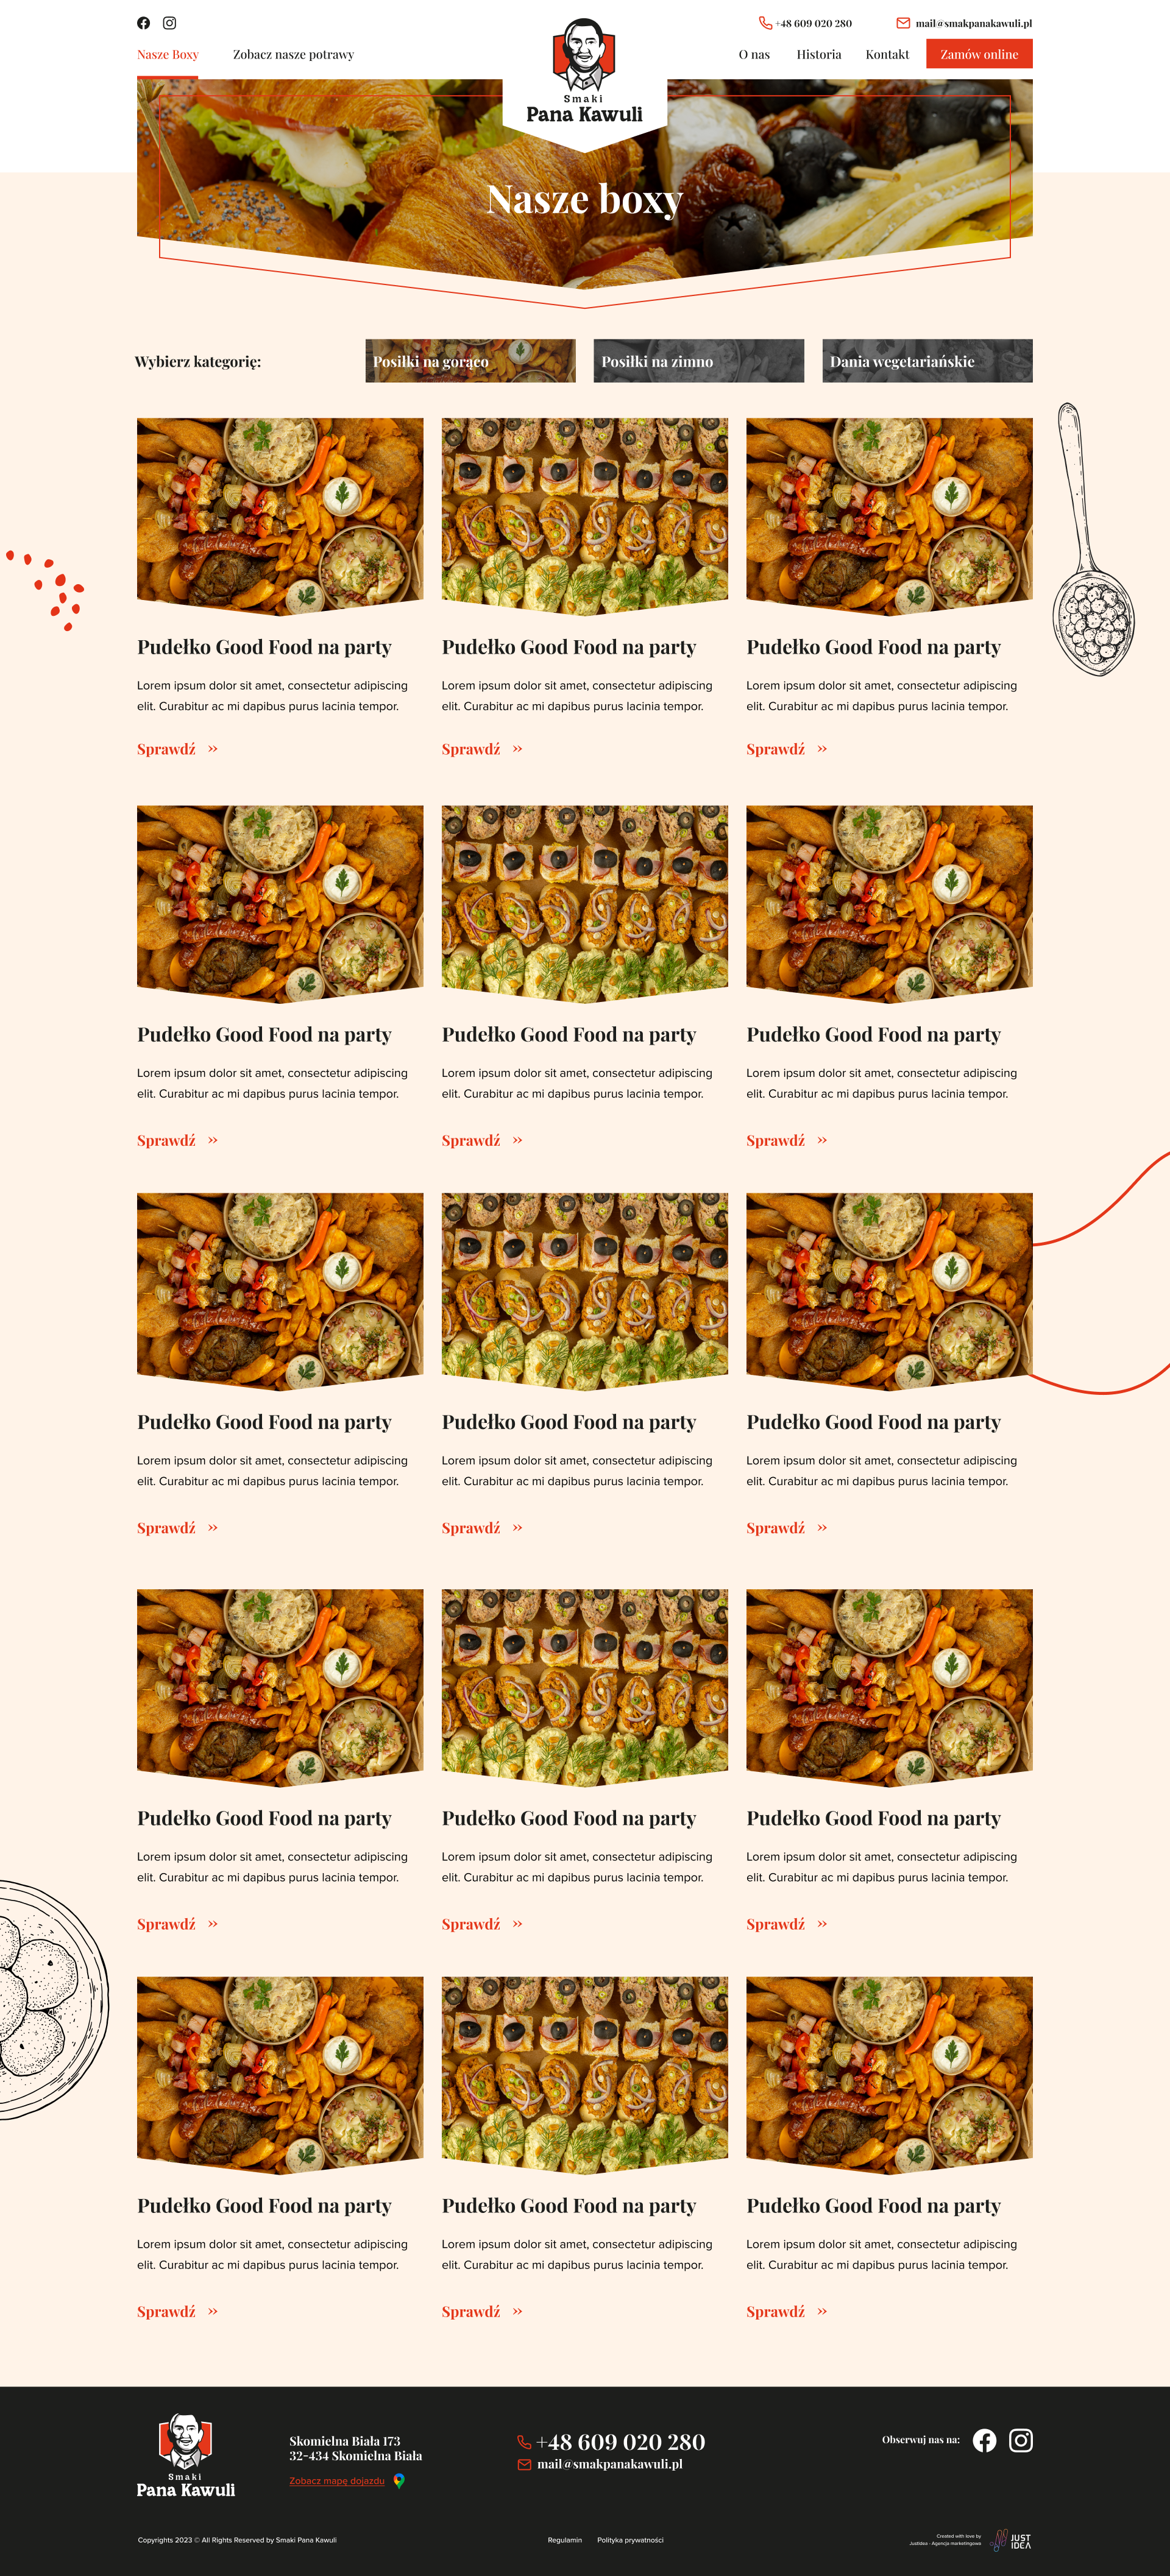Select the Posiłki na zimno category
1170x2576 pixels.
(x=699, y=361)
